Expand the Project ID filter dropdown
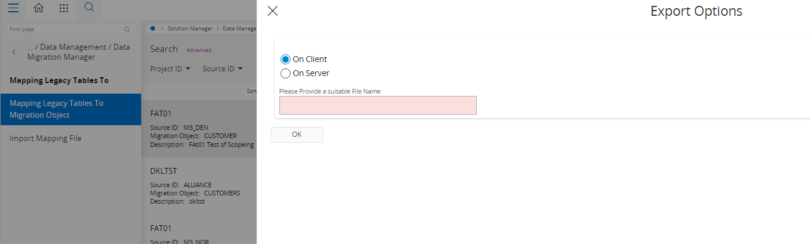This screenshot has width=810, height=244. coord(170,69)
